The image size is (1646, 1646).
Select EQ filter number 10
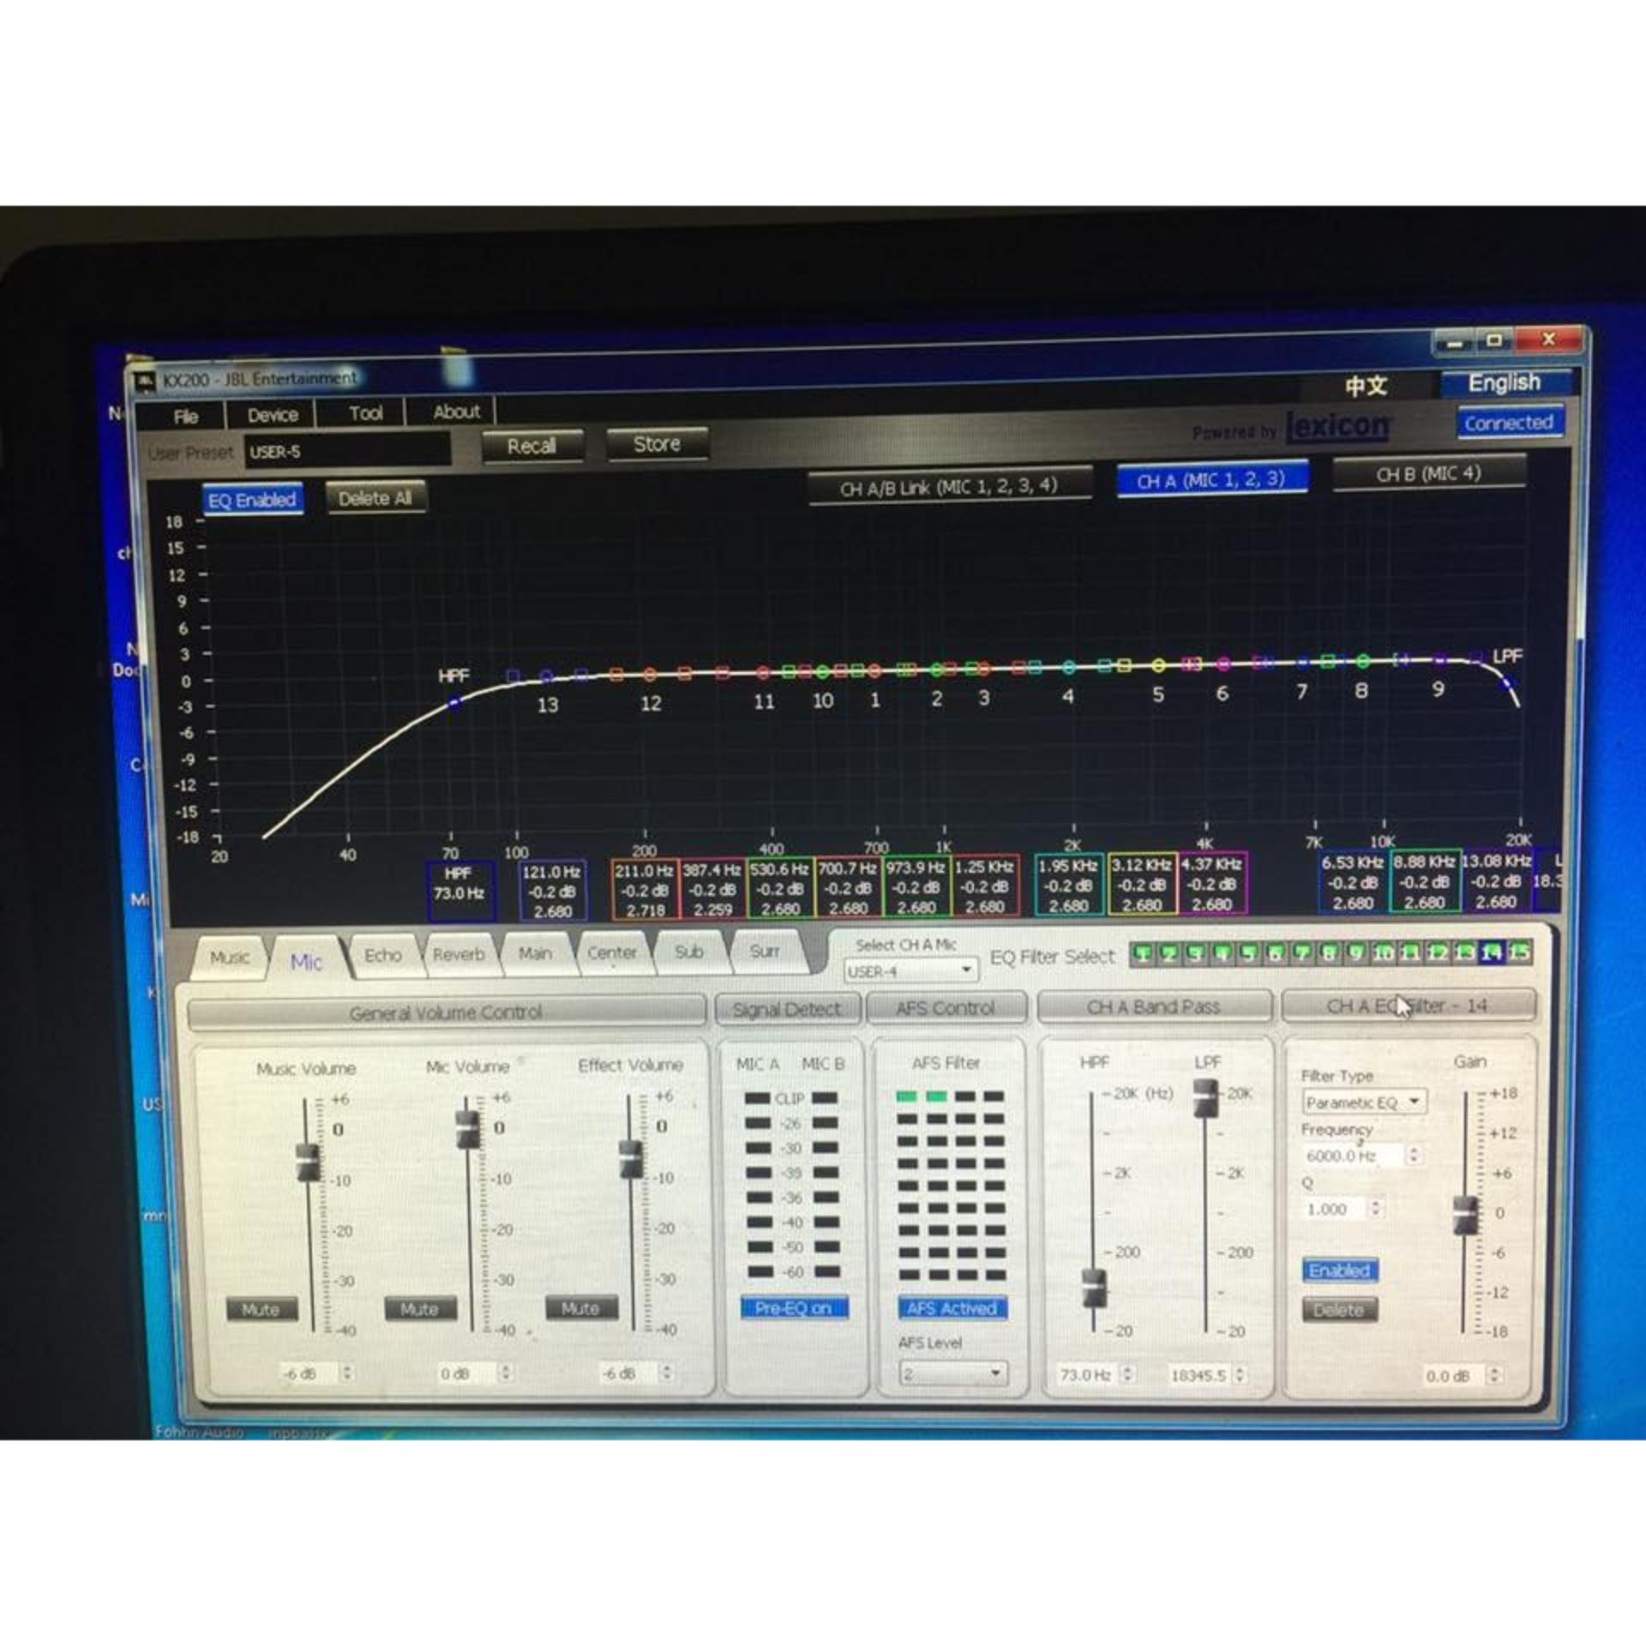click(1382, 952)
